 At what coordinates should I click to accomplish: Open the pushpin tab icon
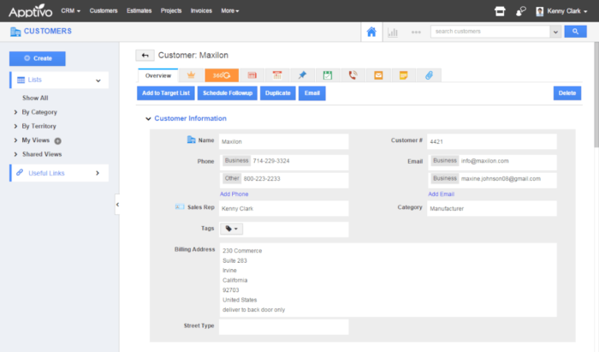[x=303, y=75]
